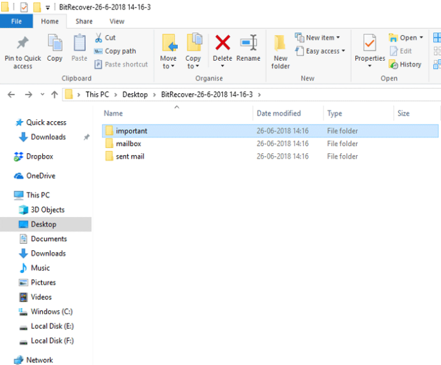Expand chevron after Desktop in address bar
The image size is (441, 365).
click(x=155, y=94)
